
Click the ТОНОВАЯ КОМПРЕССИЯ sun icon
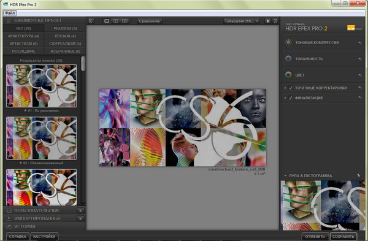point(288,42)
